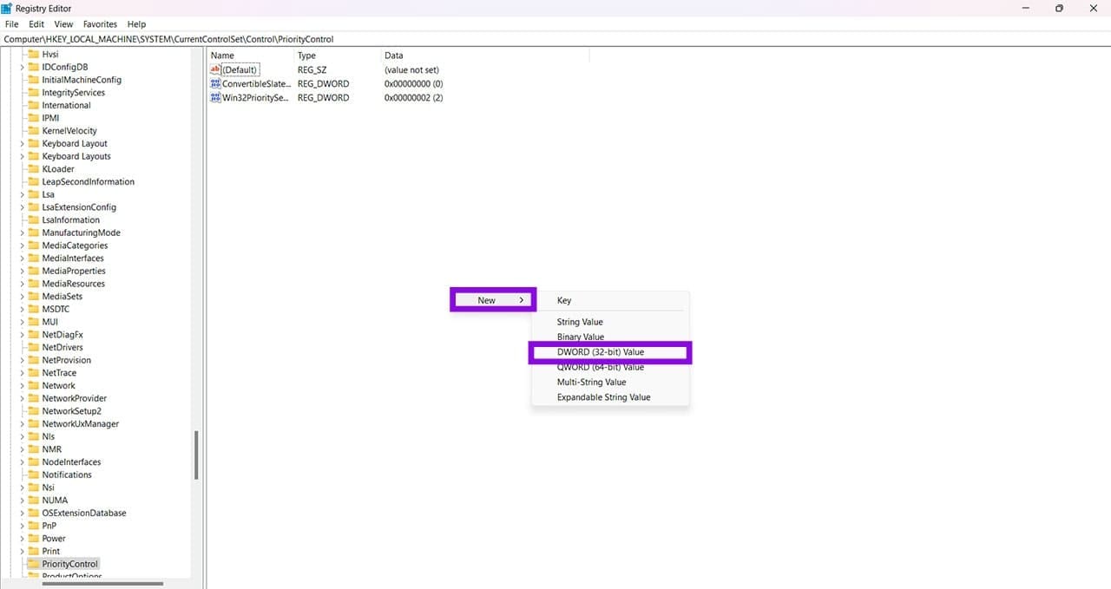The image size is (1111, 589).
Task: Expand the NodeInterfaces key
Action: (22, 461)
